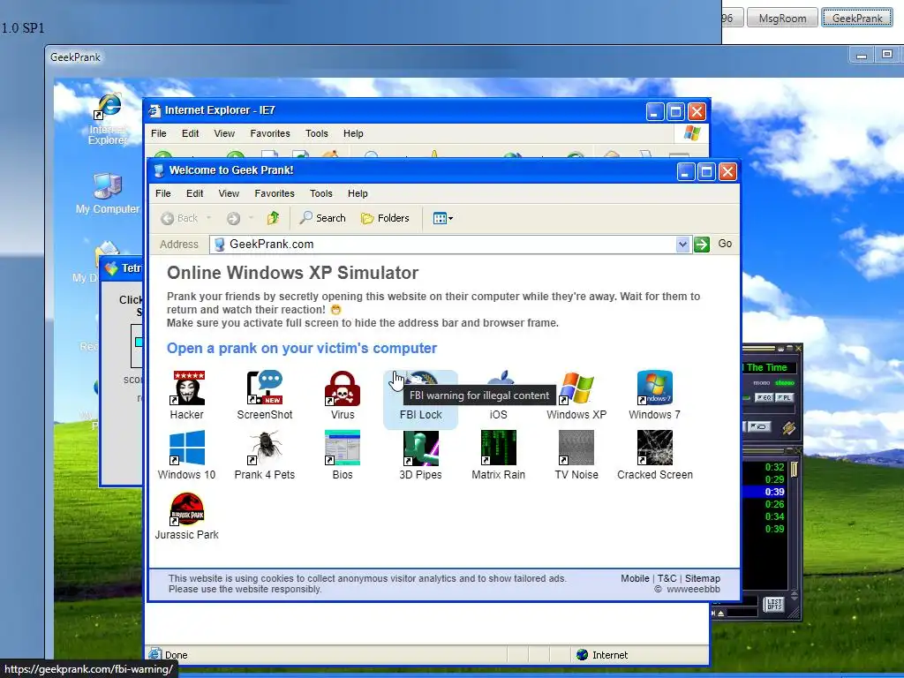
Task: Click 'Open a prank on your victim's computer' heading
Action: pyautogui.click(x=302, y=348)
